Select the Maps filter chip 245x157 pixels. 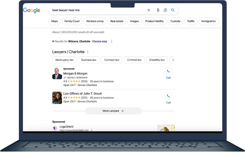tap(54, 21)
